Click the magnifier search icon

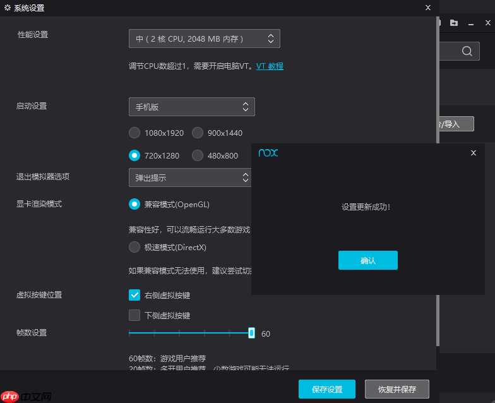coord(467,52)
